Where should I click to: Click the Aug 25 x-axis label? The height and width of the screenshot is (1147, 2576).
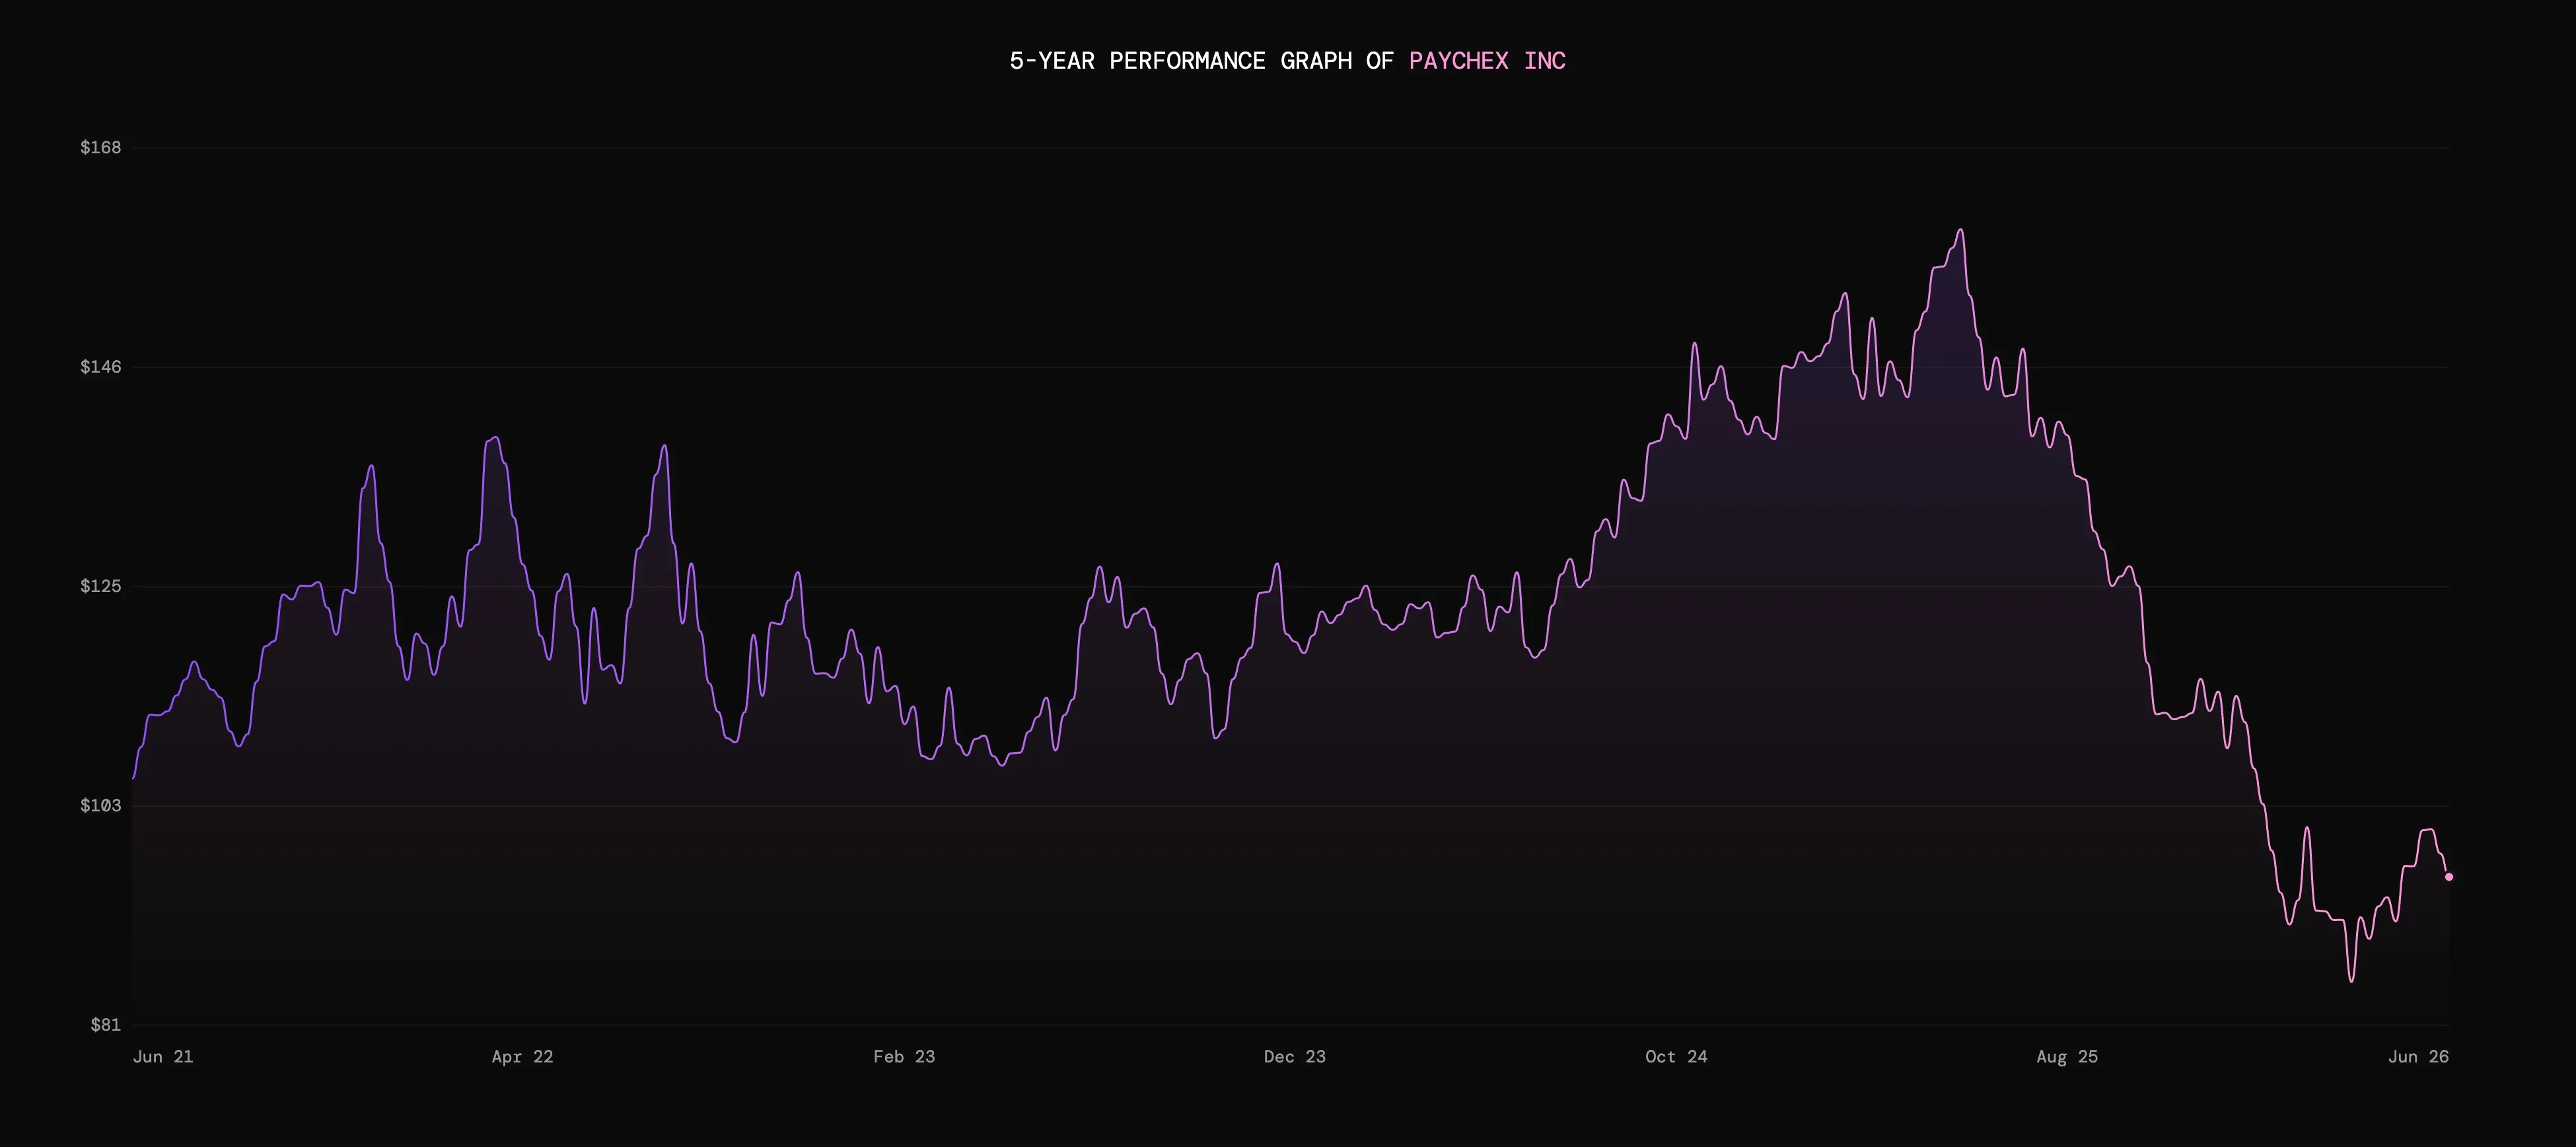point(2067,1056)
